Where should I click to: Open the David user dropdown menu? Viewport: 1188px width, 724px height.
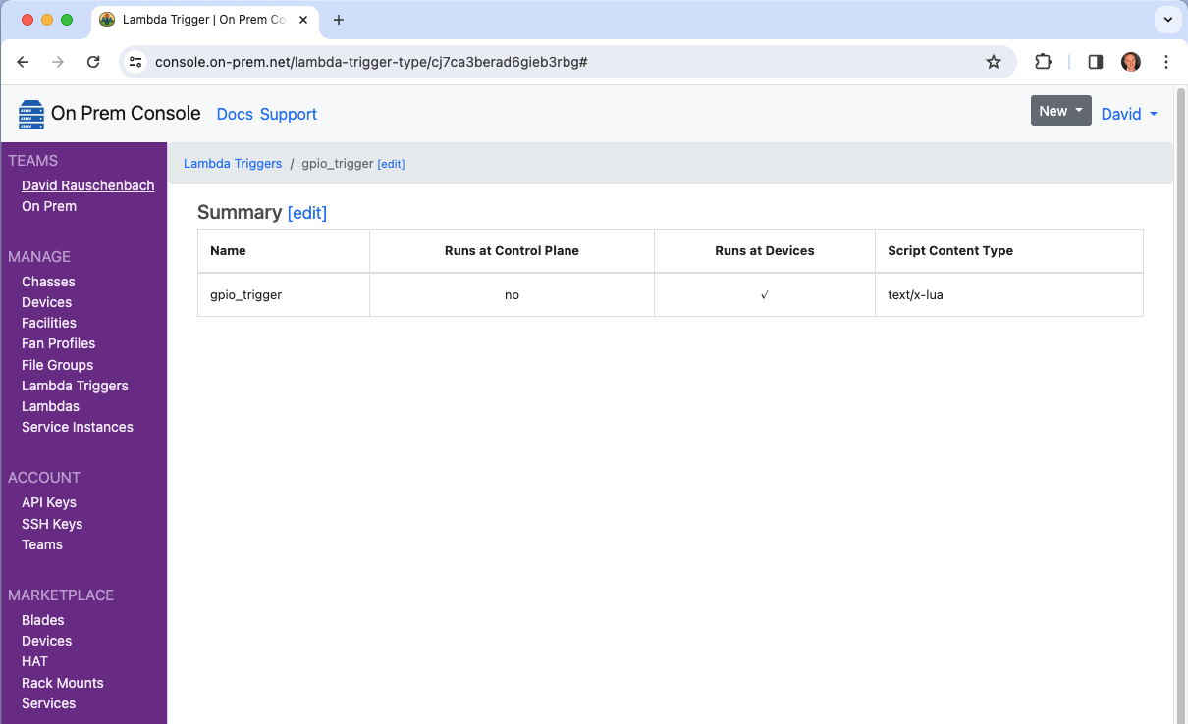(1129, 114)
